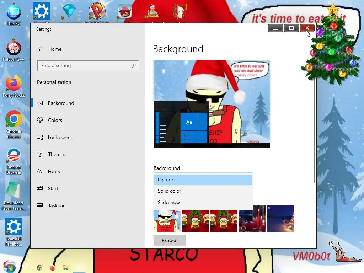This screenshot has height=273, width=364.
Task: Click the large background preview image
Action: pos(212,104)
